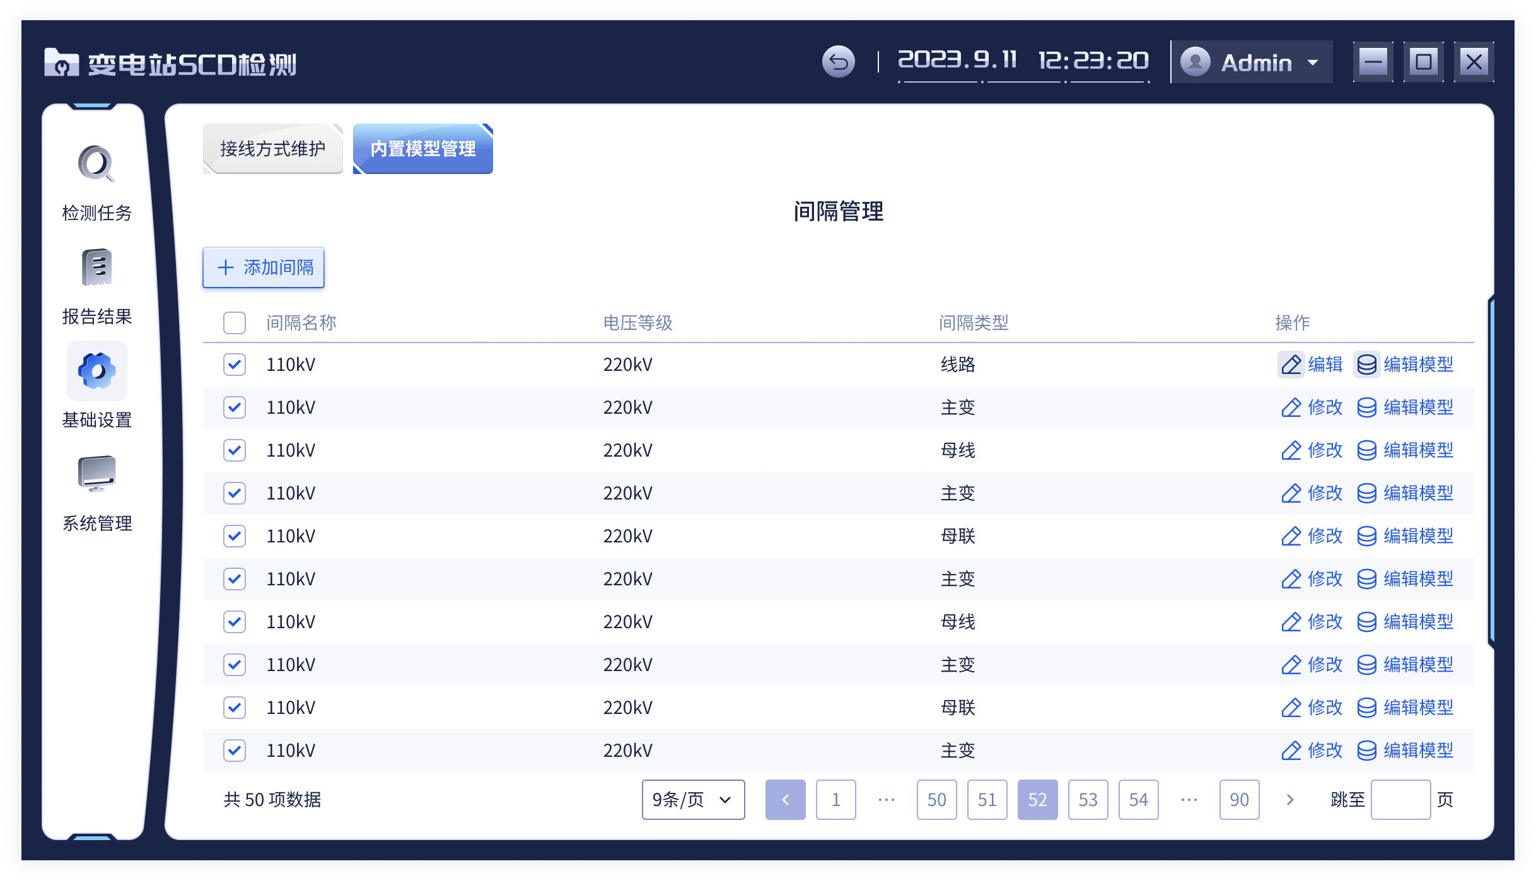Screen dimensions: 1536x883
Task: Click the 电压等级 column header
Action: tap(637, 323)
